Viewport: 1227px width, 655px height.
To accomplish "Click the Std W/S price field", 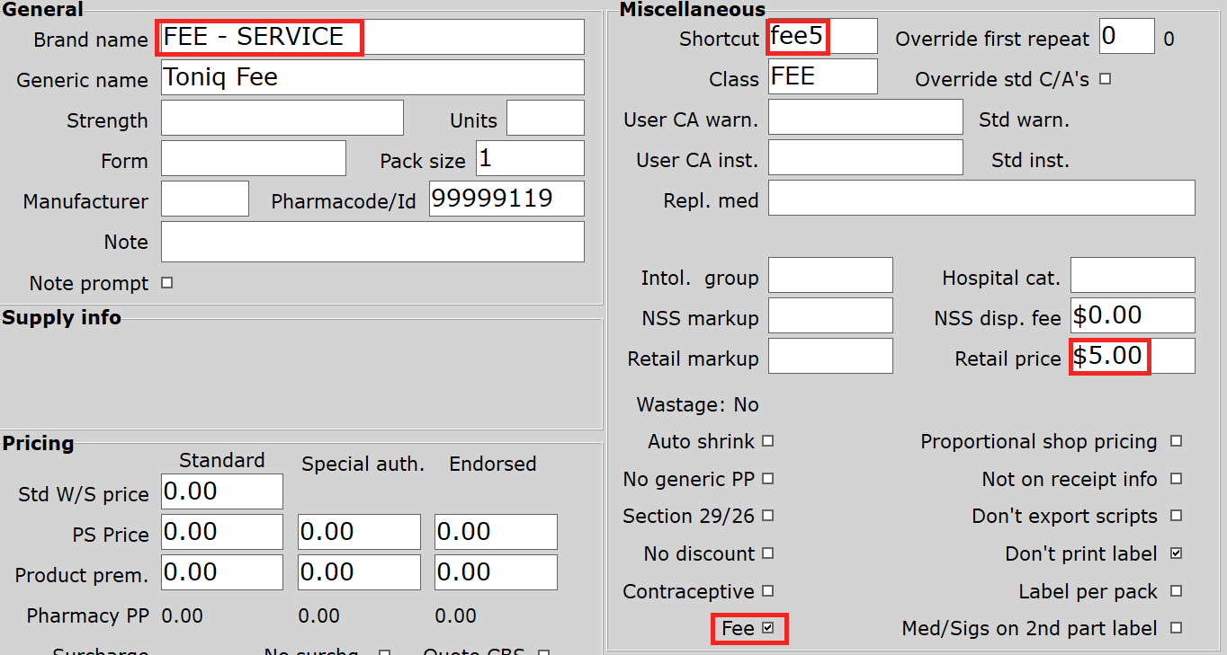I will 221,491.
